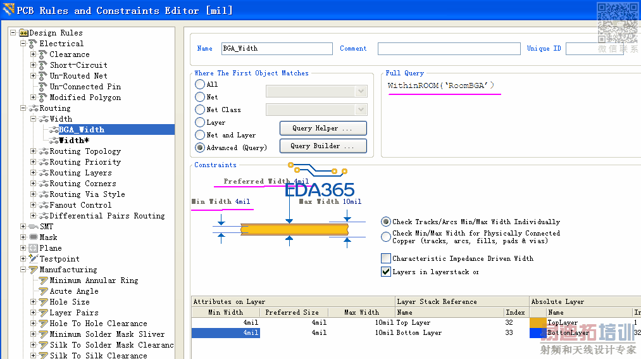Collapse the Electrical category
The height and width of the screenshot is (359, 641).
click(x=23, y=43)
